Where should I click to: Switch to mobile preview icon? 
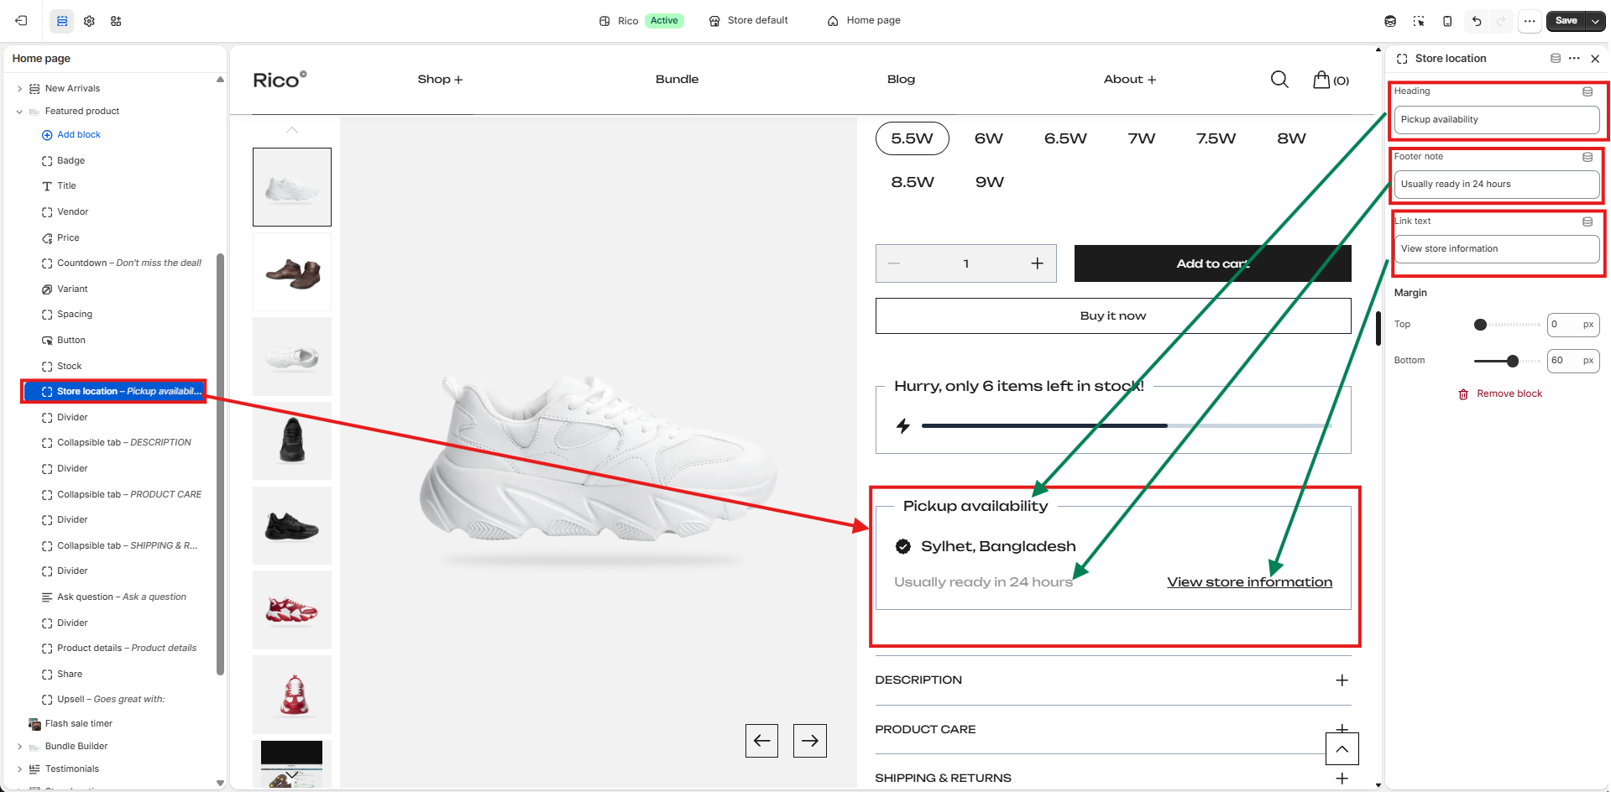click(x=1447, y=21)
